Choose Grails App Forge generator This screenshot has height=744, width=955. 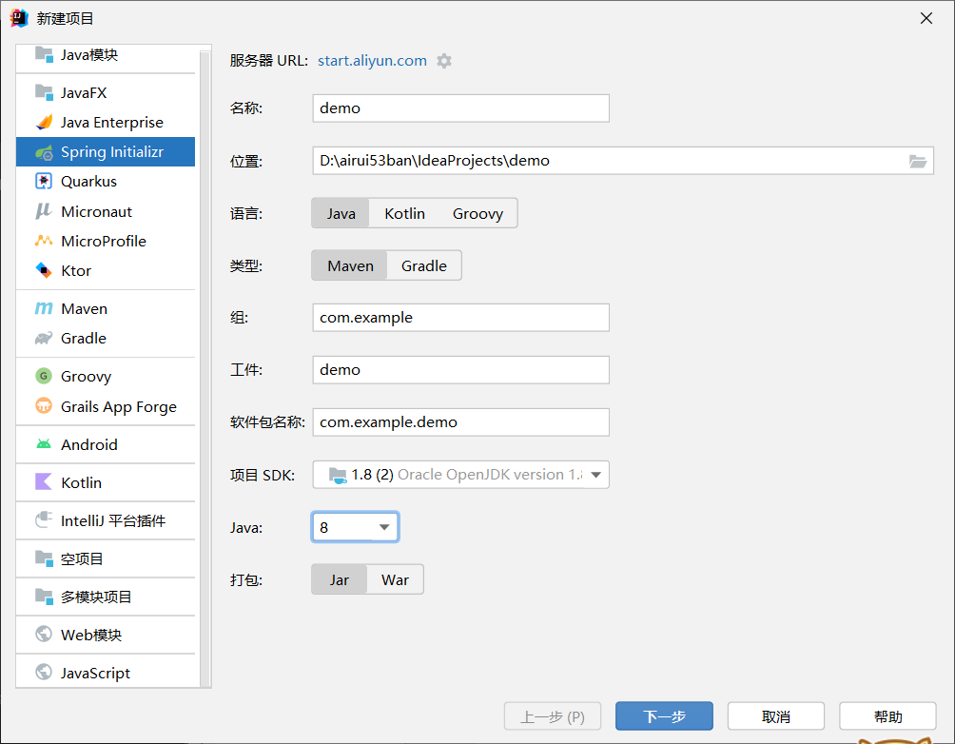tap(118, 406)
